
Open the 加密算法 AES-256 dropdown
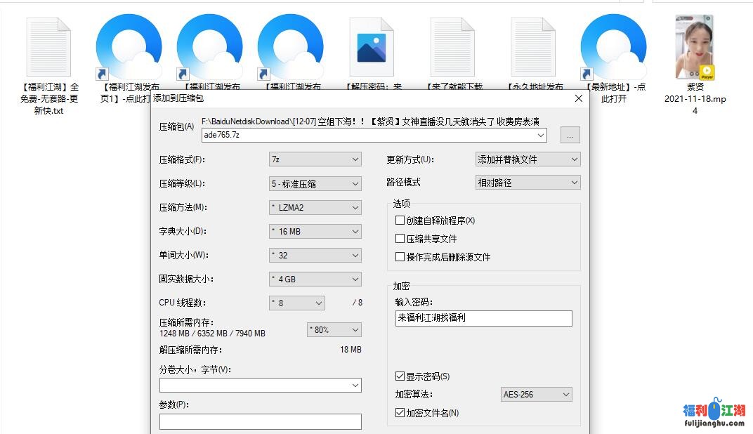[536, 395]
